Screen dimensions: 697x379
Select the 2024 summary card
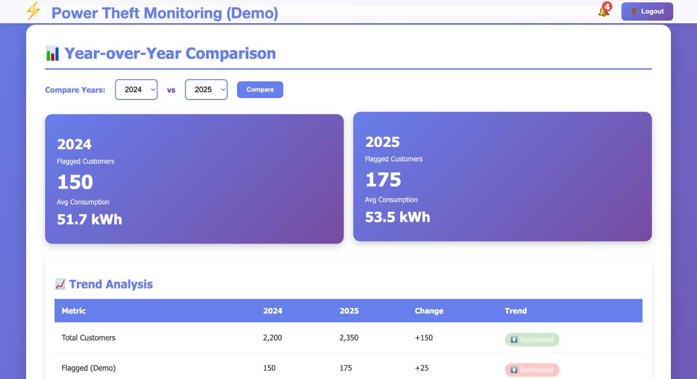194,179
